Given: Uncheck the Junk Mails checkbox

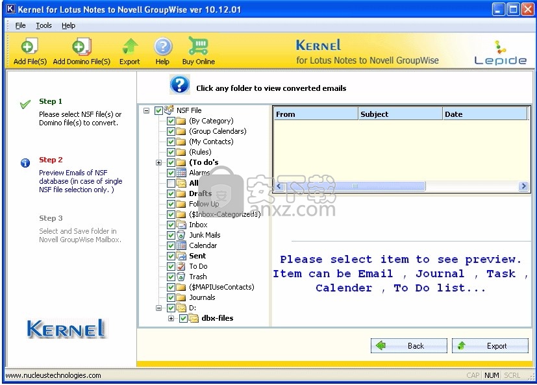Looking at the screenshot, I should click(x=171, y=235).
